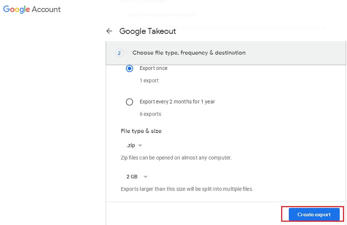Screen dimensions: 347x225
Task: Click the 'Export once' label text
Action: click(x=153, y=68)
